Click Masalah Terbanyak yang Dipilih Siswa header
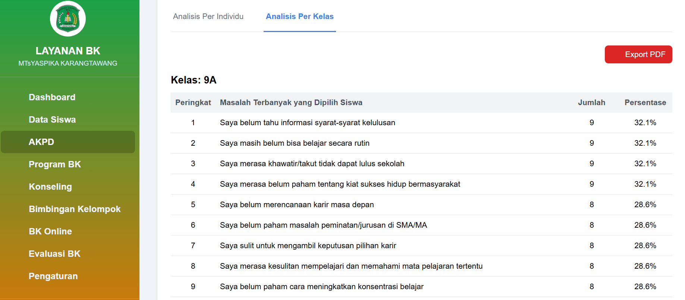This screenshot has height=300, width=685. (x=291, y=102)
